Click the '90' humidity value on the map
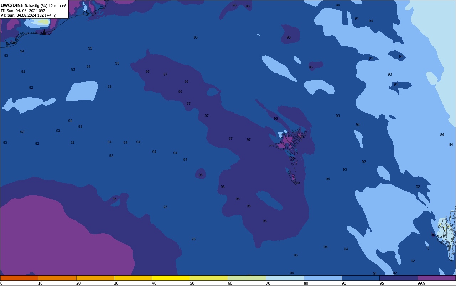Screen dimensions: 456x286 pyautogui.click(x=390, y=75)
